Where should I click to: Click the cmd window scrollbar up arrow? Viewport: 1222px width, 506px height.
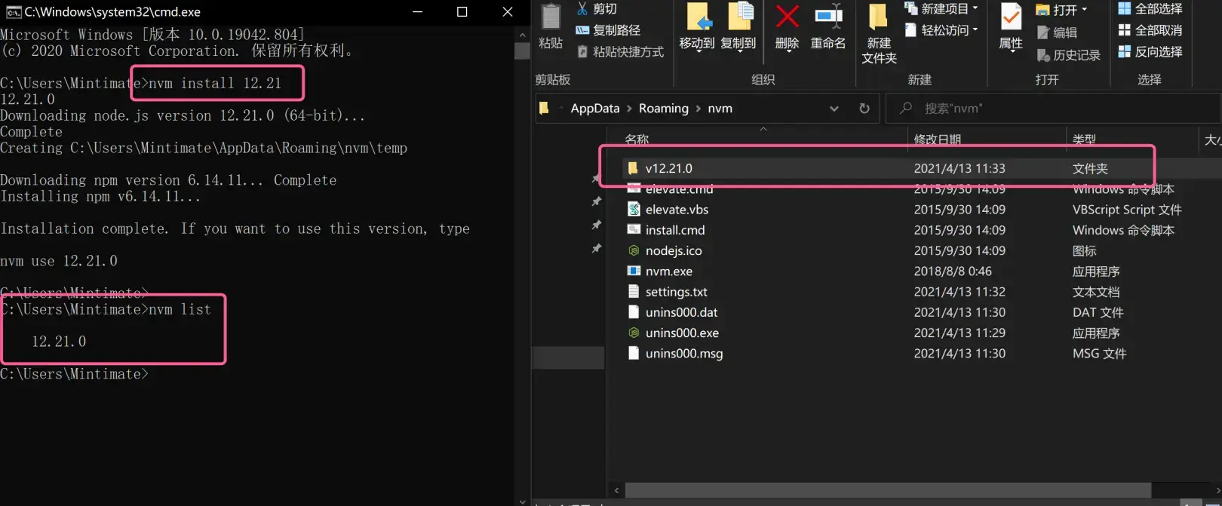522,35
